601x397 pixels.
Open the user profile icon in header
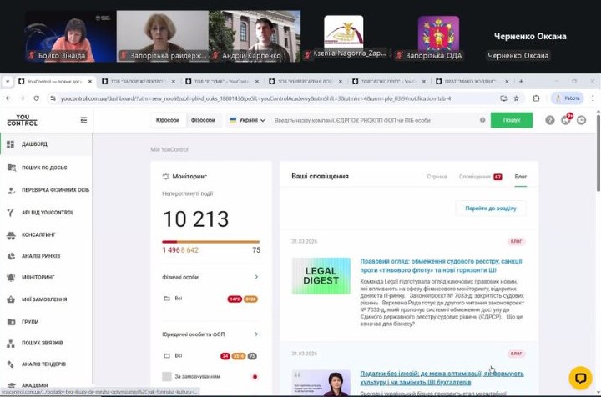pyautogui.click(x=582, y=120)
